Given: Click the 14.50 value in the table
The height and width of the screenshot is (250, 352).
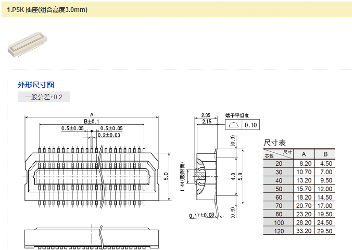Looking at the screenshot, I should tap(325, 197).
